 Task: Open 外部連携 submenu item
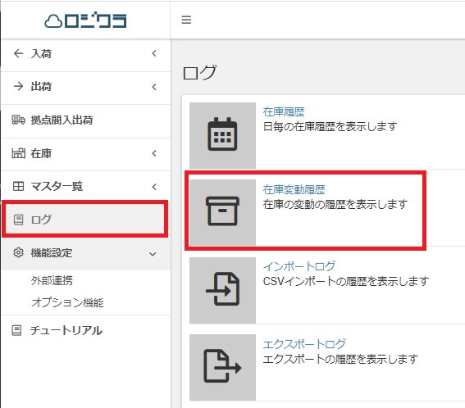click(x=52, y=280)
